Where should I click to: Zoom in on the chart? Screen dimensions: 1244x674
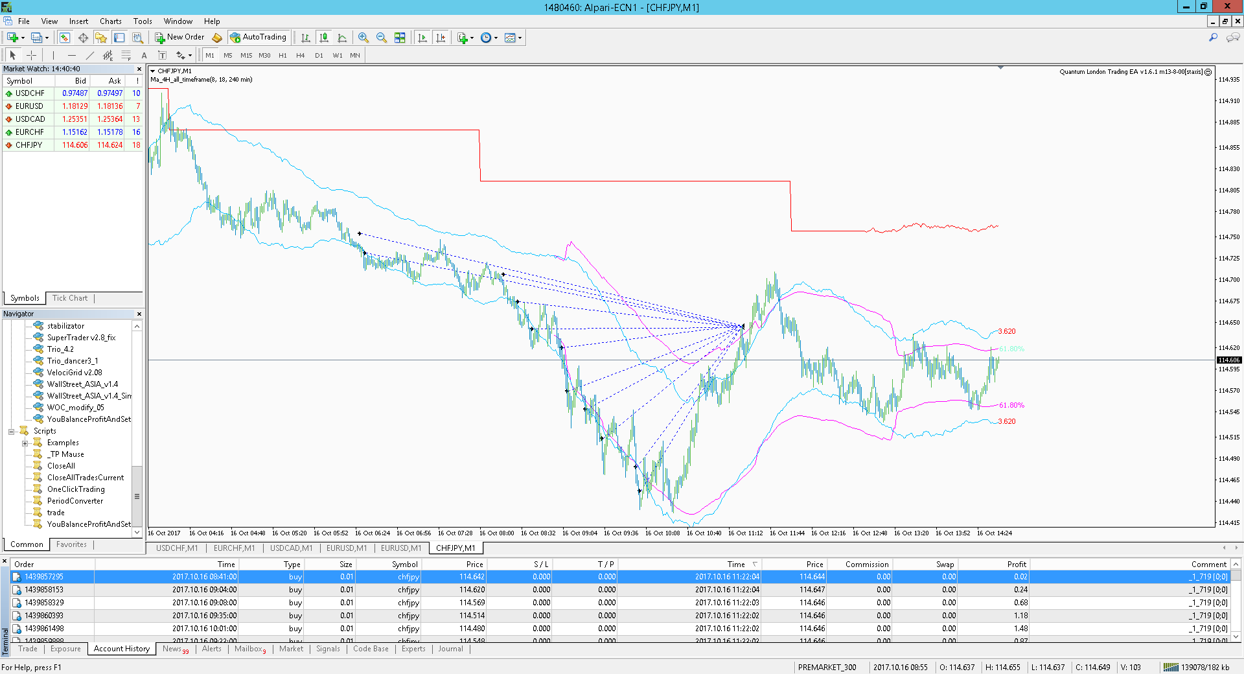click(363, 38)
